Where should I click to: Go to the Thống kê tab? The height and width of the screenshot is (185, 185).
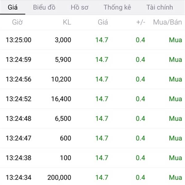click(117, 7)
